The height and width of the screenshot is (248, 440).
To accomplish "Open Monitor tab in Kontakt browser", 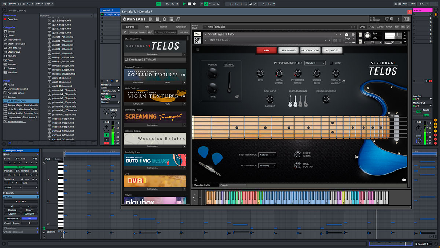I will (x=164, y=27).
